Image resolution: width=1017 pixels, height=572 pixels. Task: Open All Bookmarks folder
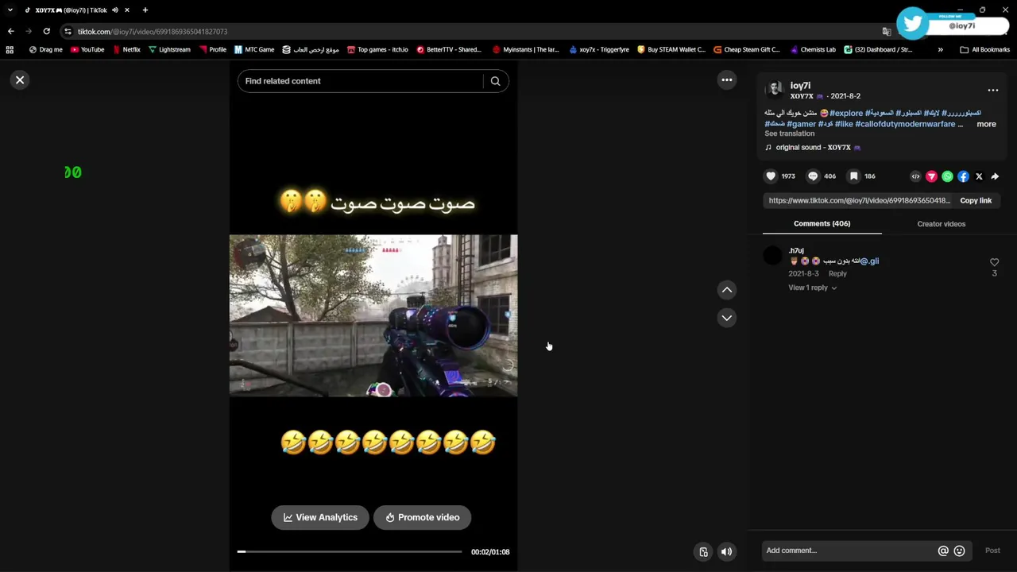(x=984, y=49)
